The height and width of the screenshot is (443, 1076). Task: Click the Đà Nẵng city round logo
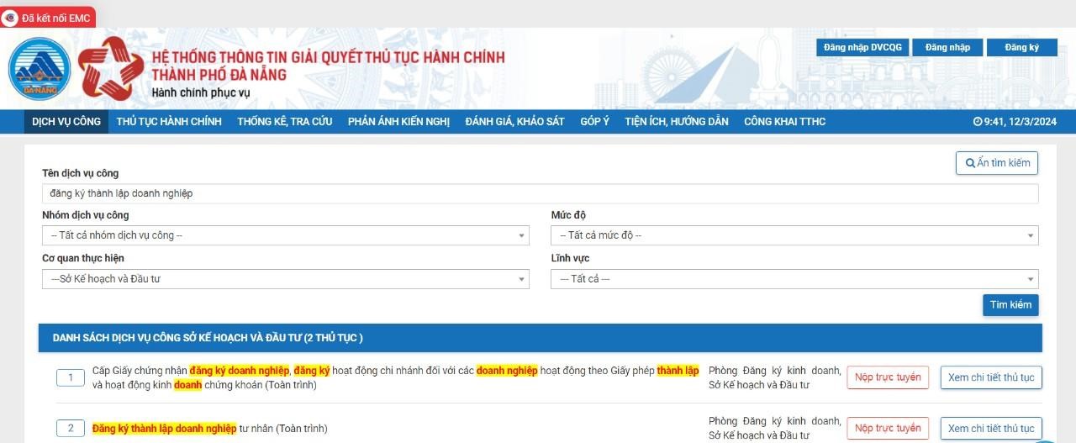(x=40, y=70)
